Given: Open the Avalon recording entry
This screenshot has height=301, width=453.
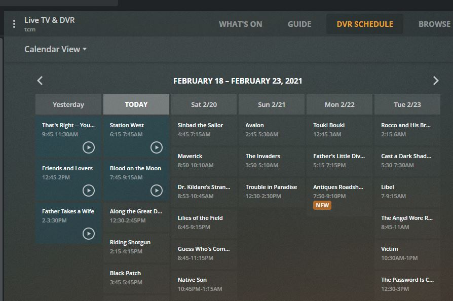Looking at the screenshot, I should pos(272,130).
